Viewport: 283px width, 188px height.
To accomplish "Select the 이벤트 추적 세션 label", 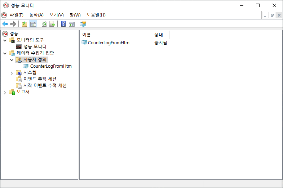I will click(x=40, y=79).
